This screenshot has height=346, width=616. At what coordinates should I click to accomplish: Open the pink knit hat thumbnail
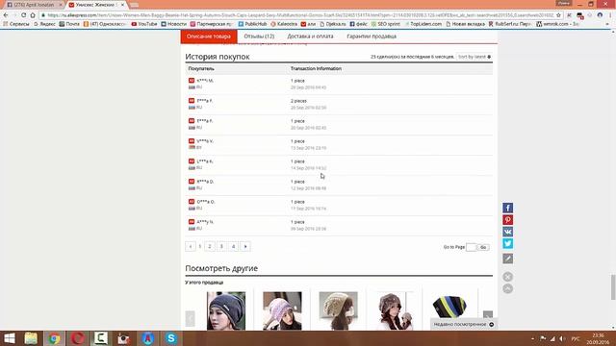[x=282, y=310]
